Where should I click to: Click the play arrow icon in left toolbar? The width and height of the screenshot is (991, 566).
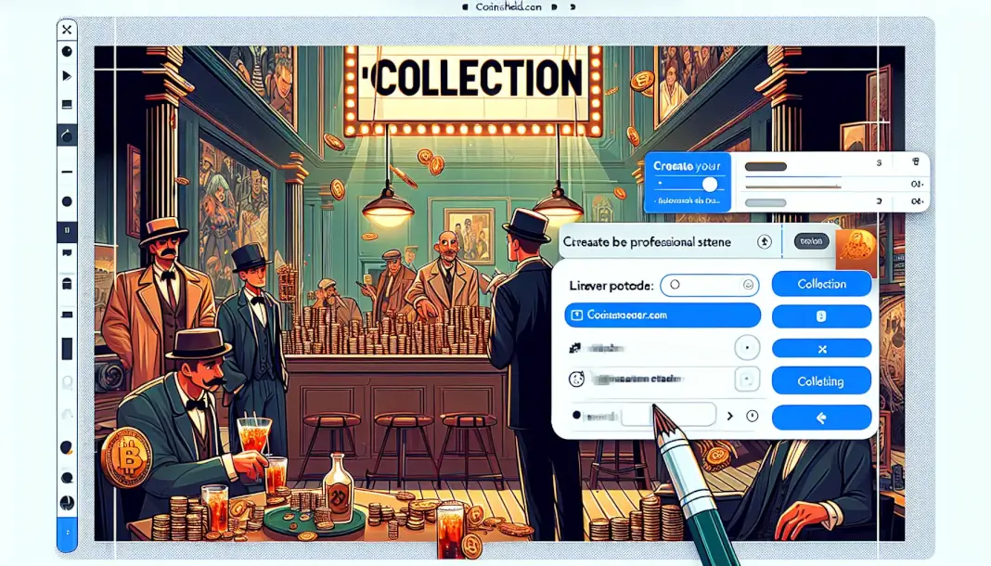pyautogui.click(x=67, y=75)
